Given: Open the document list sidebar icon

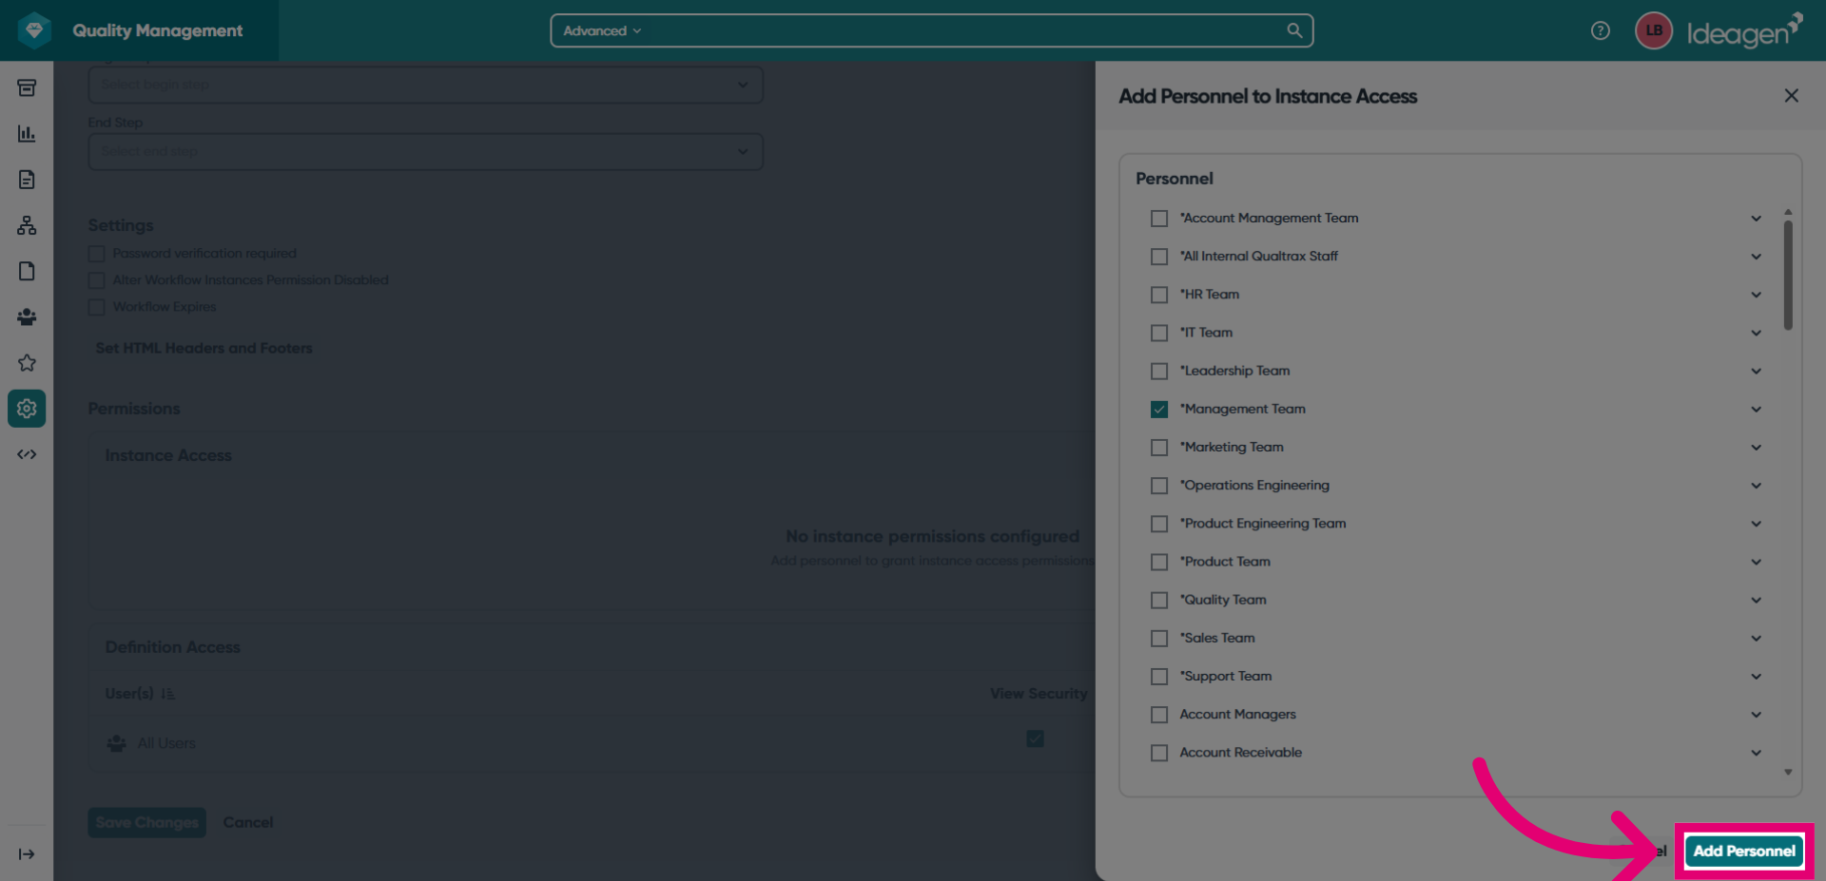Looking at the screenshot, I should click(27, 180).
